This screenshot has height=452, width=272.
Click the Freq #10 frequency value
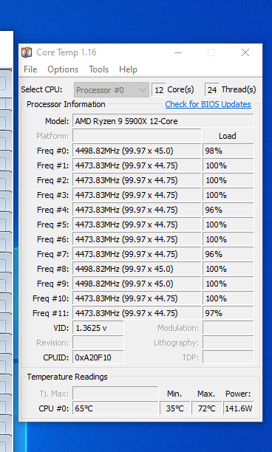pos(137,298)
